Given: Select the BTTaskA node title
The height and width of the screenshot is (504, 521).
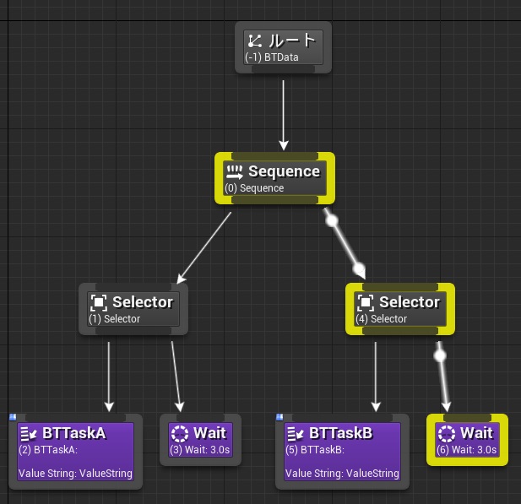Looking at the screenshot, I should 74,433.
